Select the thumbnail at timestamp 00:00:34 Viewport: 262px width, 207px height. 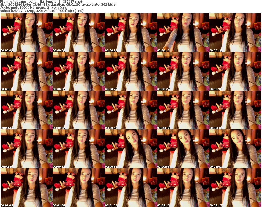pyautogui.click(x=27, y=110)
